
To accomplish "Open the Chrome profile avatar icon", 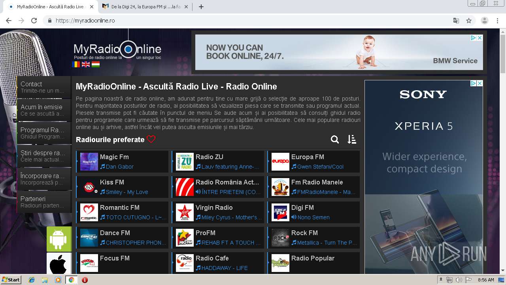I will tap(484, 21).
